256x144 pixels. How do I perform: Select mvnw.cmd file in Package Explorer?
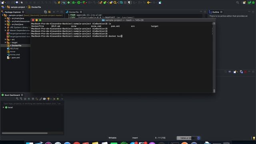click(15, 54)
